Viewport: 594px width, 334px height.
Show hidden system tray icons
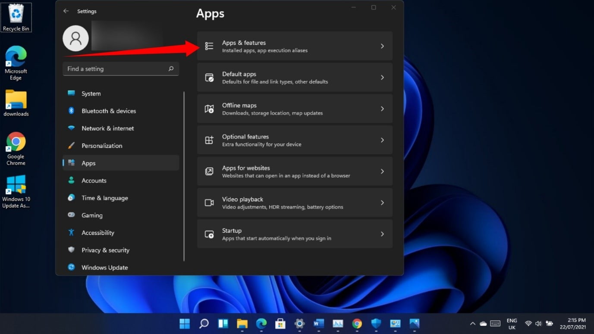tap(472, 324)
